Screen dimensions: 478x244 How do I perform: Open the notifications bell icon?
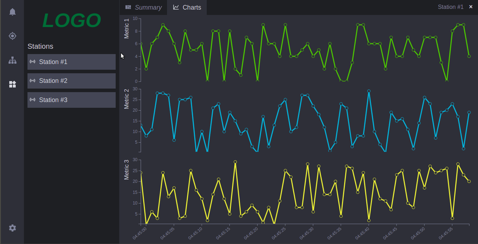click(12, 12)
